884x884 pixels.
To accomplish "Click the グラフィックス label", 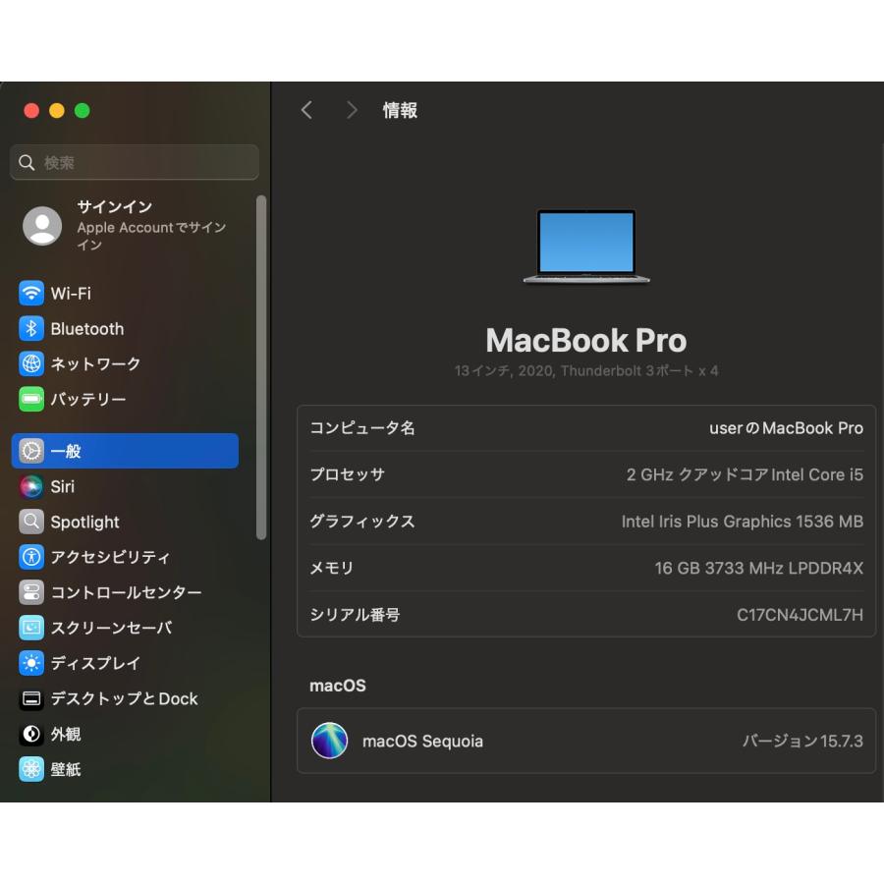I will pyautogui.click(x=362, y=523).
